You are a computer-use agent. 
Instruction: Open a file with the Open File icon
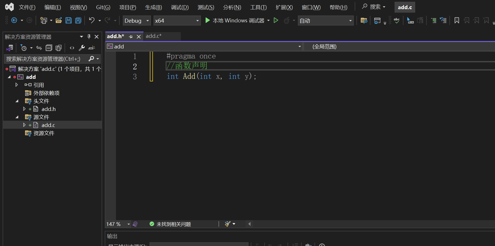(59, 20)
